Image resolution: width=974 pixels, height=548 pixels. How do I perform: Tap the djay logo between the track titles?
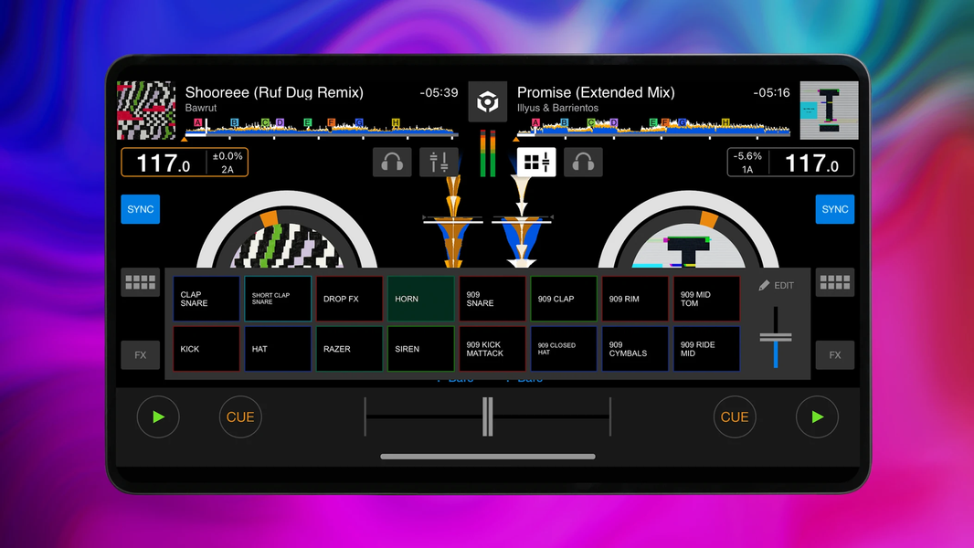click(x=488, y=101)
